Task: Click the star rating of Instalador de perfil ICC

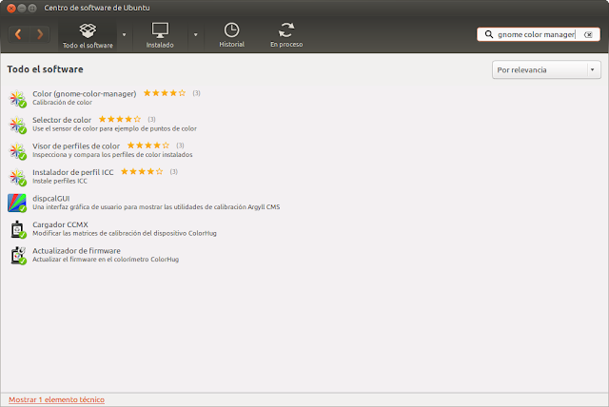Action: [142, 171]
